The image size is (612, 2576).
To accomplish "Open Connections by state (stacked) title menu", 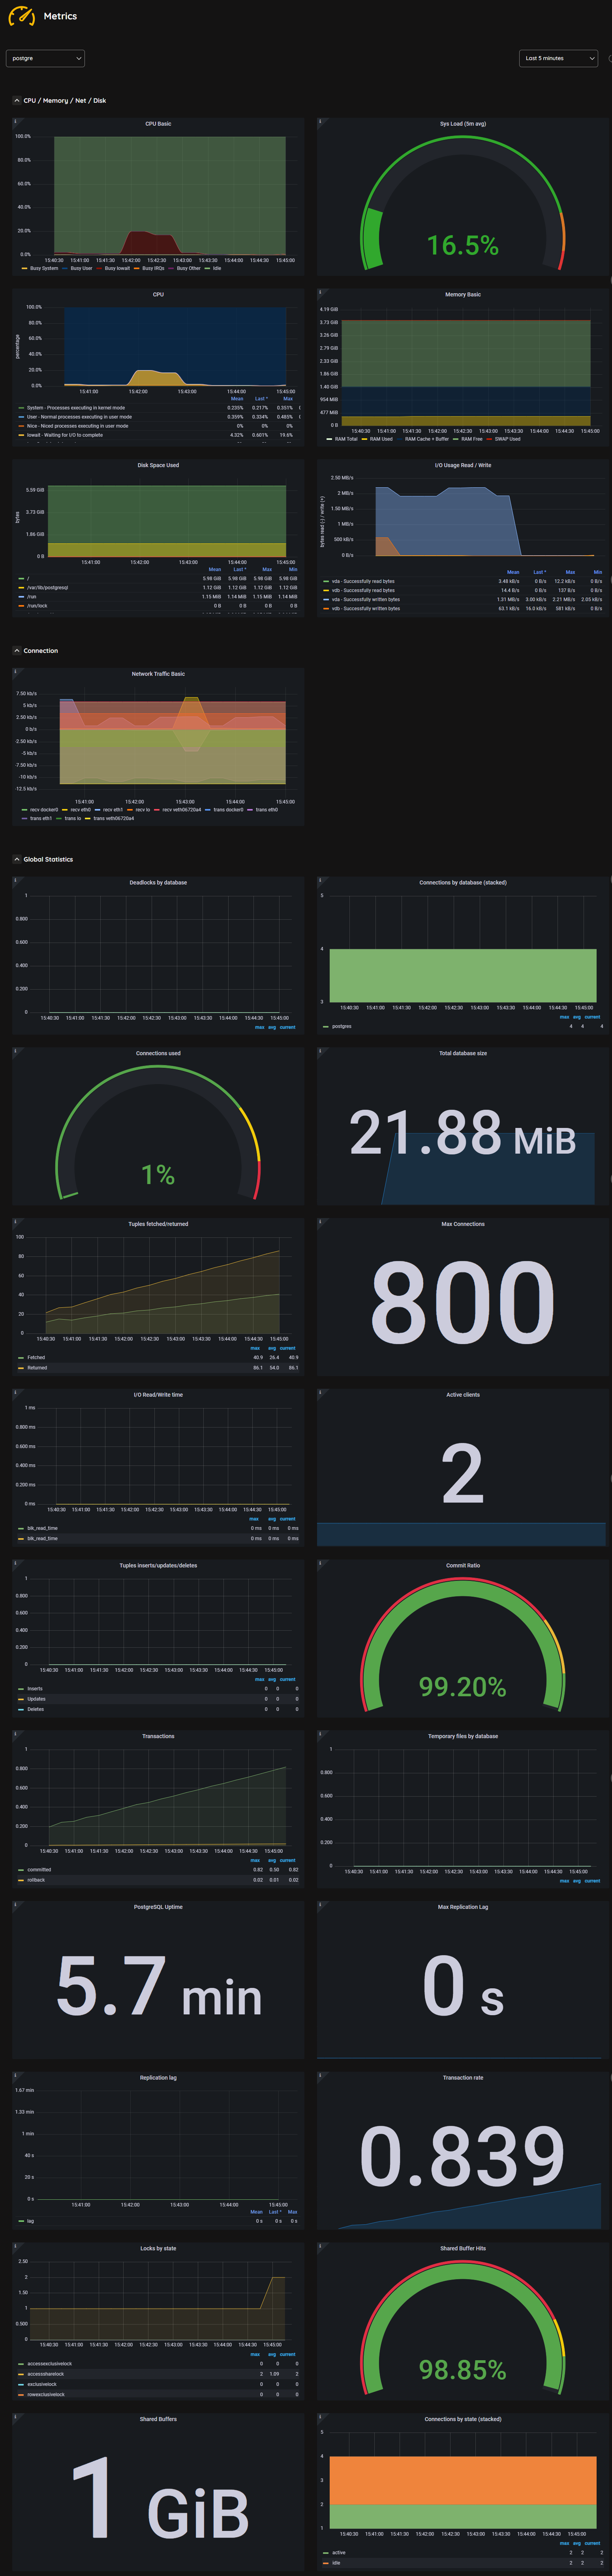I will pyautogui.click(x=462, y=2419).
